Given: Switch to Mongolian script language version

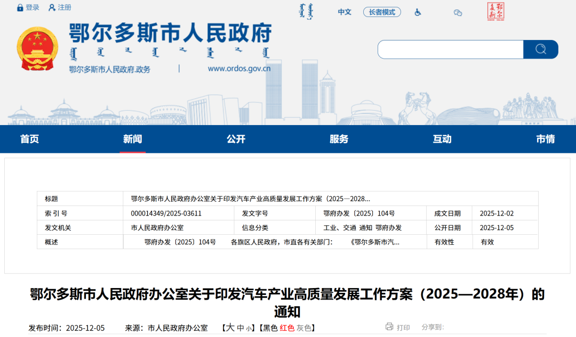Looking at the screenshot, I should tap(303, 12).
